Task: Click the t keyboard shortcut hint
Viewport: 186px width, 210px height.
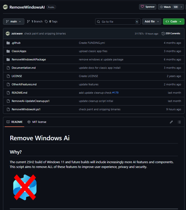Action: click(x=137, y=22)
